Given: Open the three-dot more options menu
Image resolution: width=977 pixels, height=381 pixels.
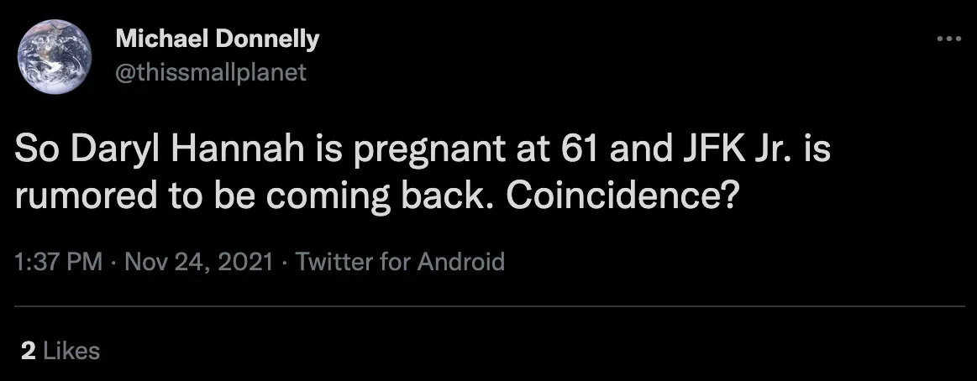Looking at the screenshot, I should coord(948,39).
